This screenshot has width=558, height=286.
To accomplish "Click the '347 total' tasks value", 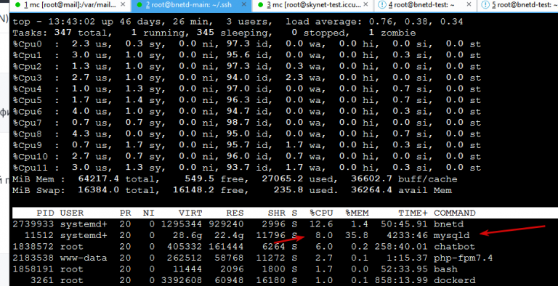I will [x=81, y=33].
